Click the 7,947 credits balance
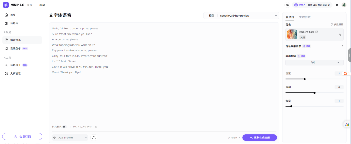 [x=300, y=5]
